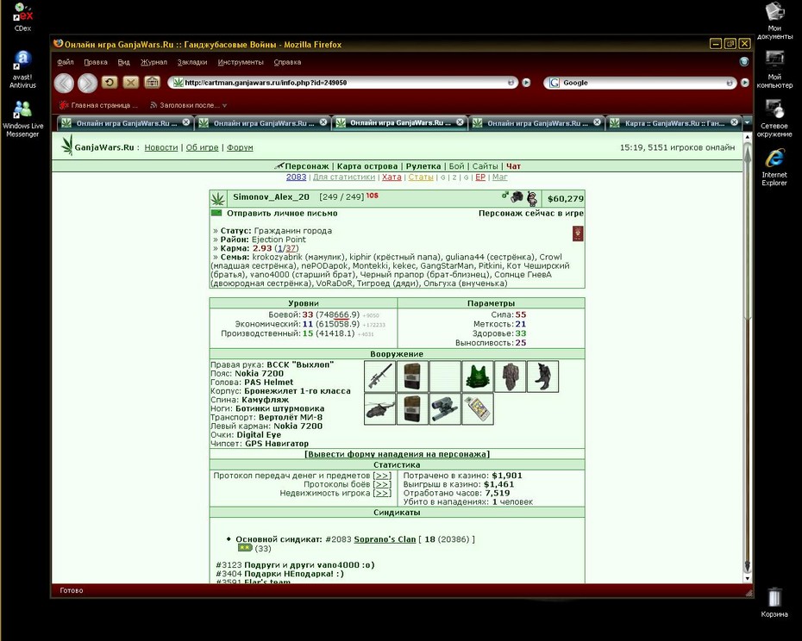
Task: Open the Закладки menu
Action: (x=192, y=62)
